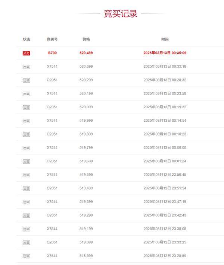
Task: Click the price 519,799 entry
Action: 86,147
